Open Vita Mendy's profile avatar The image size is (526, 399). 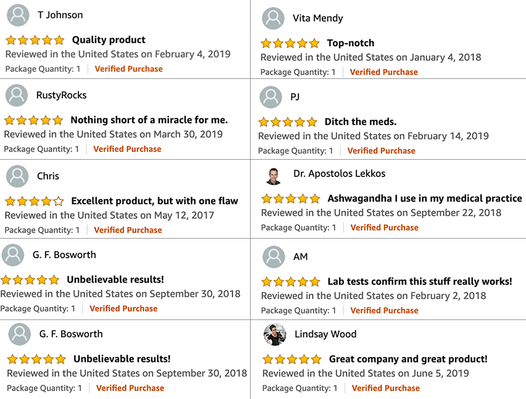click(273, 18)
